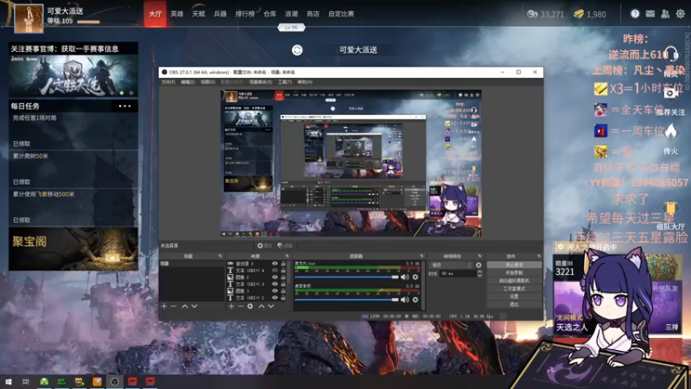Image resolution: width=691 pixels, height=389 pixels.
Task: Hide the 文本 (GDI+) 3 source via eye
Action: click(275, 284)
